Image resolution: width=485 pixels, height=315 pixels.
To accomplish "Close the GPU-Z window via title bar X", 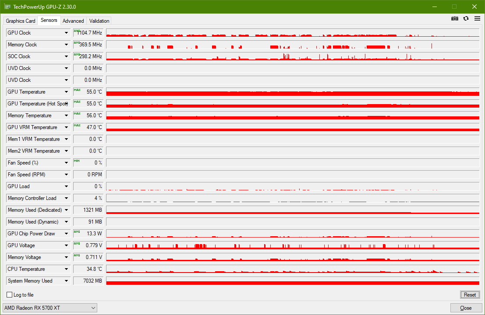I will (474, 7).
